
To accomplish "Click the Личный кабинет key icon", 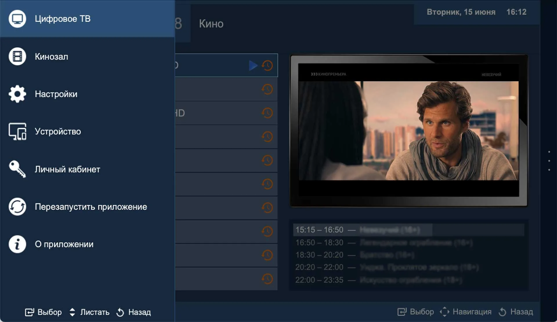I will (17, 169).
